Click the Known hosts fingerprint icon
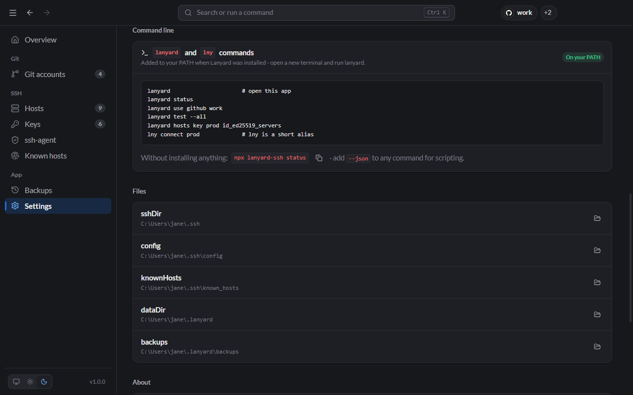Viewport: 633px width, 395px height. [x=15, y=156]
